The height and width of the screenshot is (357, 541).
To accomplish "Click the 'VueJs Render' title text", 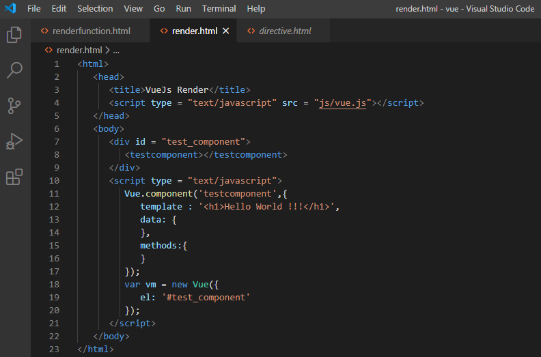I will coord(177,89).
